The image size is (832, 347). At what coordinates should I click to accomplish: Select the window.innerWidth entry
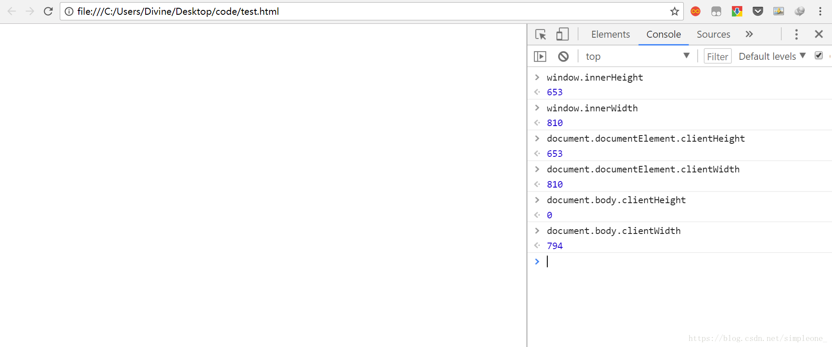point(592,108)
